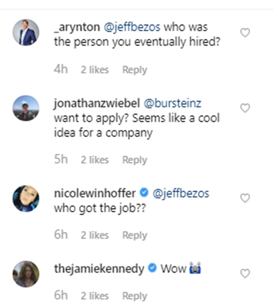Open _arynton's profile picture
The image size is (273, 307).
tap(26, 32)
